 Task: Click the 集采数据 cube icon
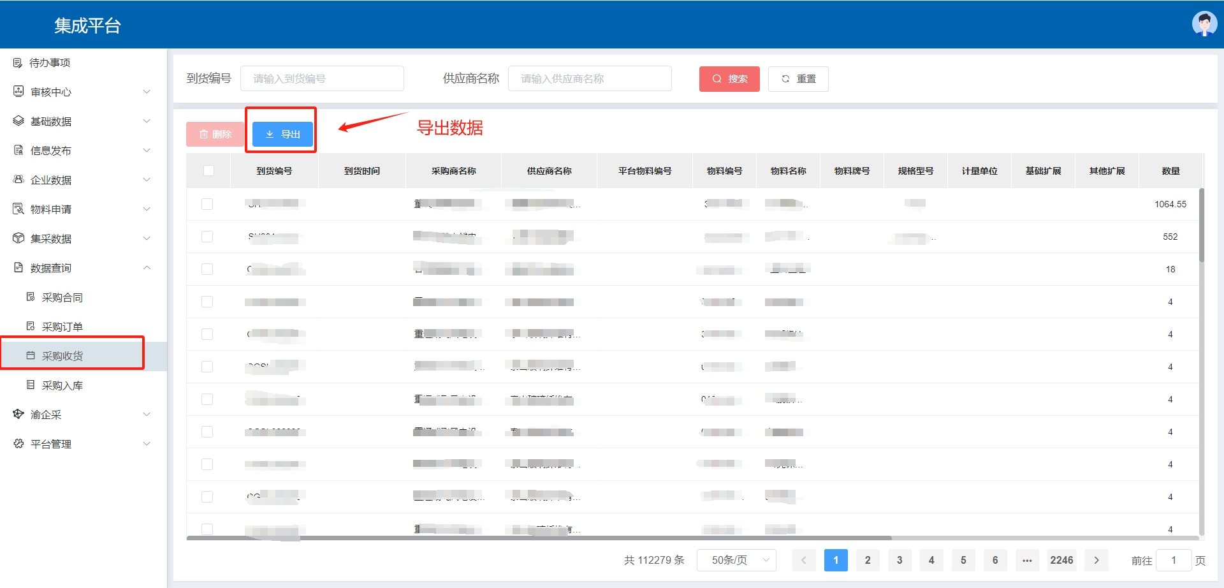18,239
